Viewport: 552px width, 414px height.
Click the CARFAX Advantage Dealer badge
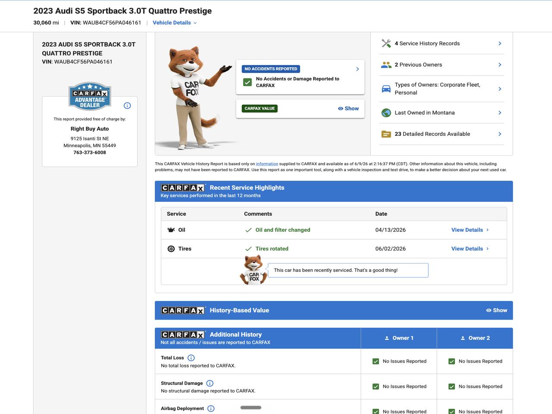tap(90, 96)
